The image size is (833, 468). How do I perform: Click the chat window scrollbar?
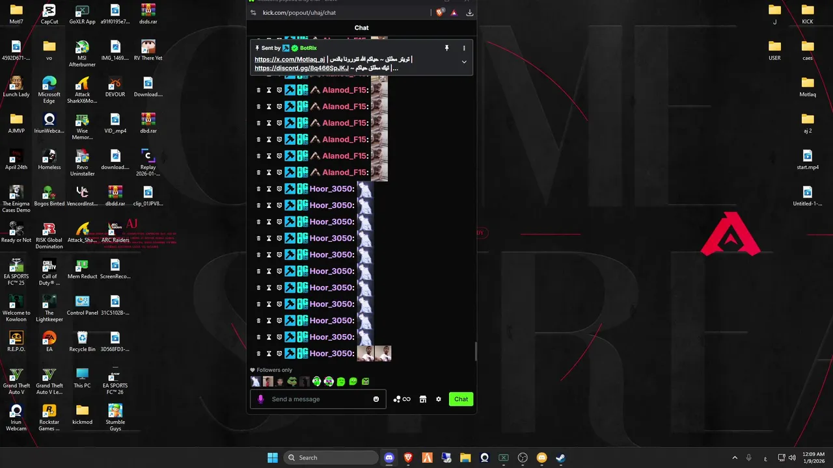pos(476,352)
